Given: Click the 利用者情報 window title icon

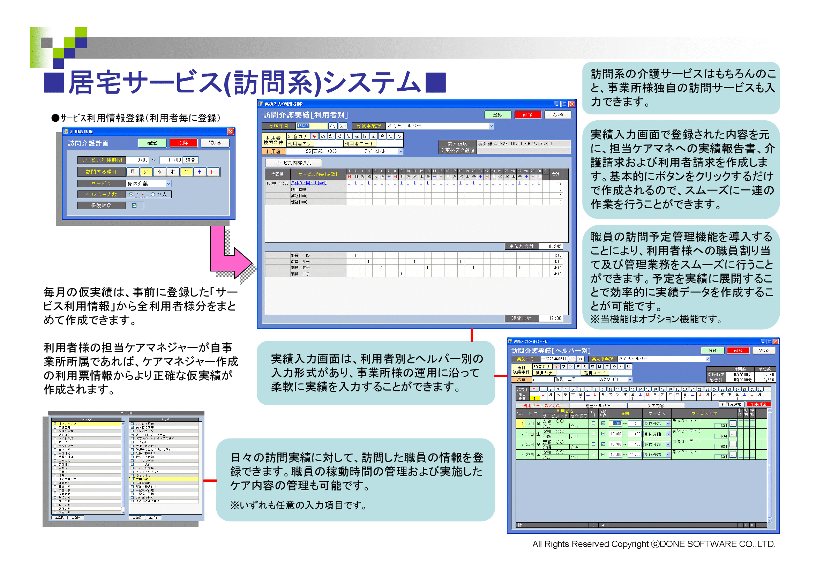Looking at the screenshot, I should point(66,132).
